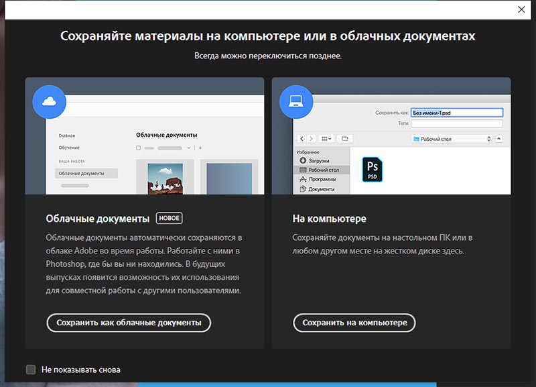536x387 pixels.
Task: Click the desert landscape document thumbnail
Action: (x=165, y=178)
